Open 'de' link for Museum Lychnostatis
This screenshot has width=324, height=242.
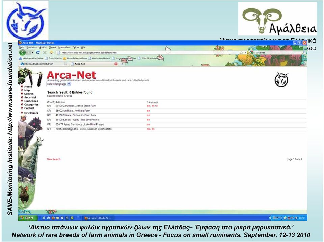[x=148, y=129]
